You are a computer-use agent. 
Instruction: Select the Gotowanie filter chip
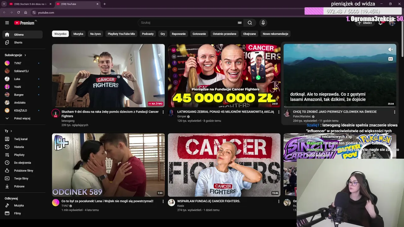tap(199, 34)
